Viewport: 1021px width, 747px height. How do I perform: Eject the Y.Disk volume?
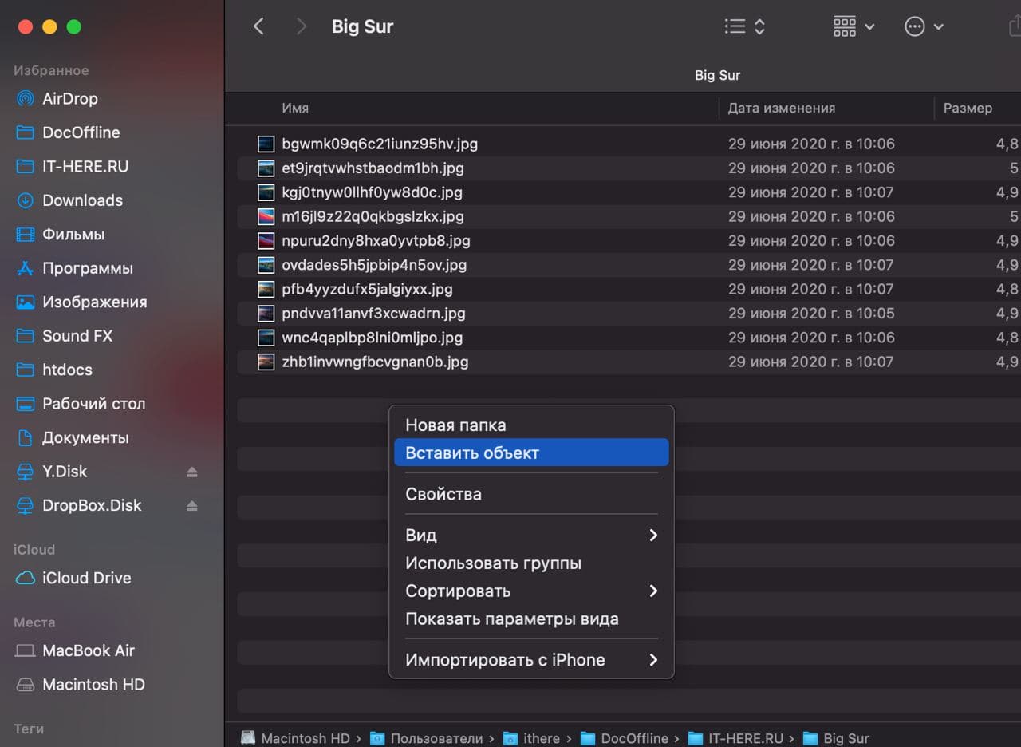click(x=191, y=472)
